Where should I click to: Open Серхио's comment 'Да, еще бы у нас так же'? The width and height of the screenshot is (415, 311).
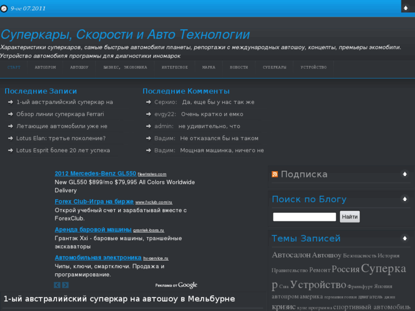tap(218, 102)
